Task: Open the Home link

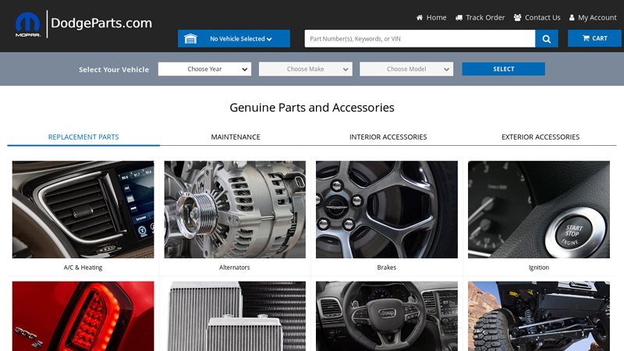Action: 436,17
